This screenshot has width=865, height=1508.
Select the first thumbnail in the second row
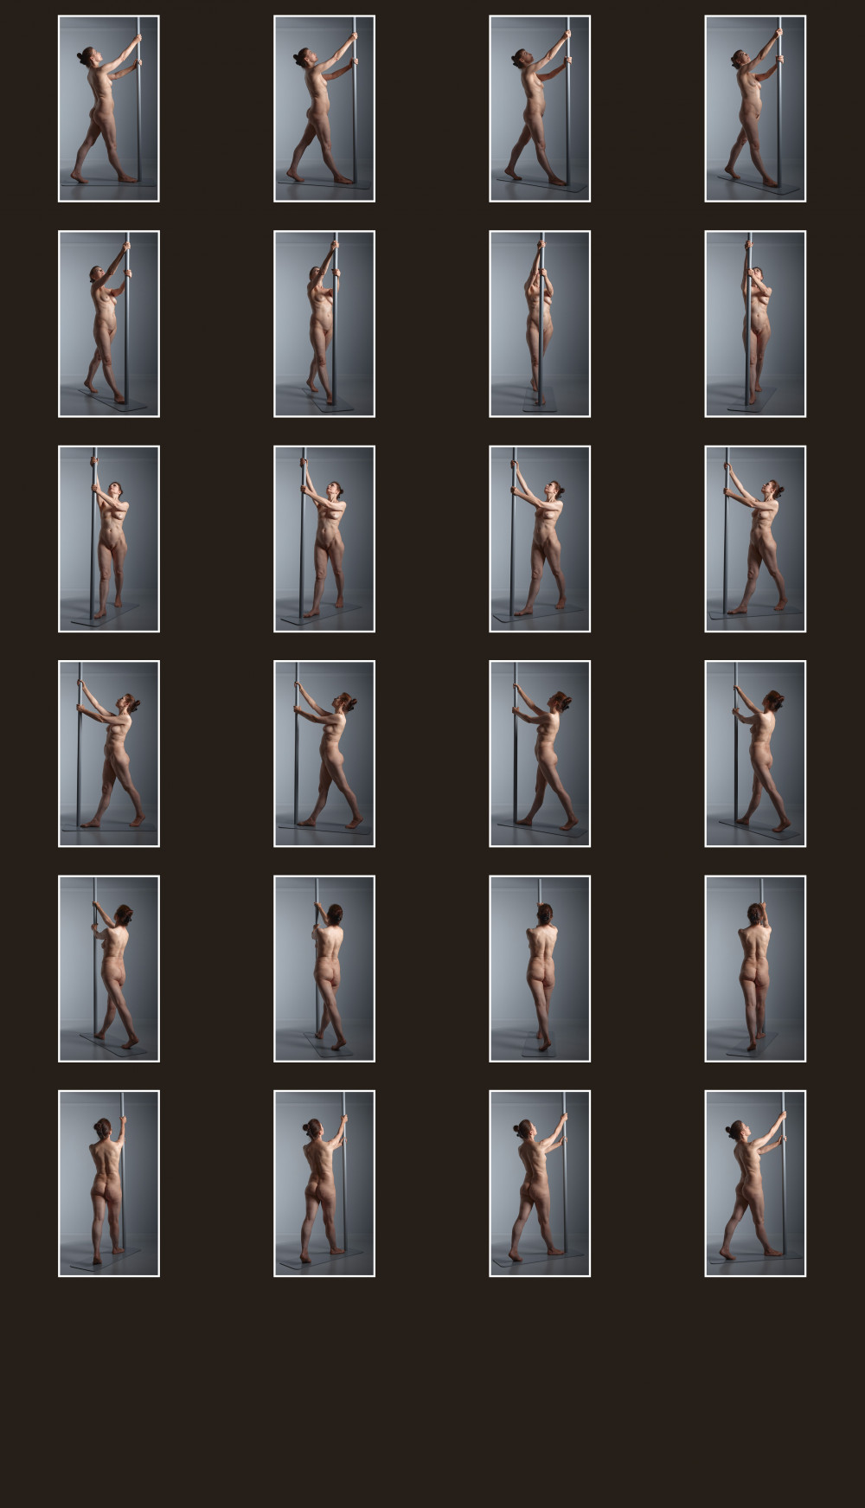(x=109, y=324)
